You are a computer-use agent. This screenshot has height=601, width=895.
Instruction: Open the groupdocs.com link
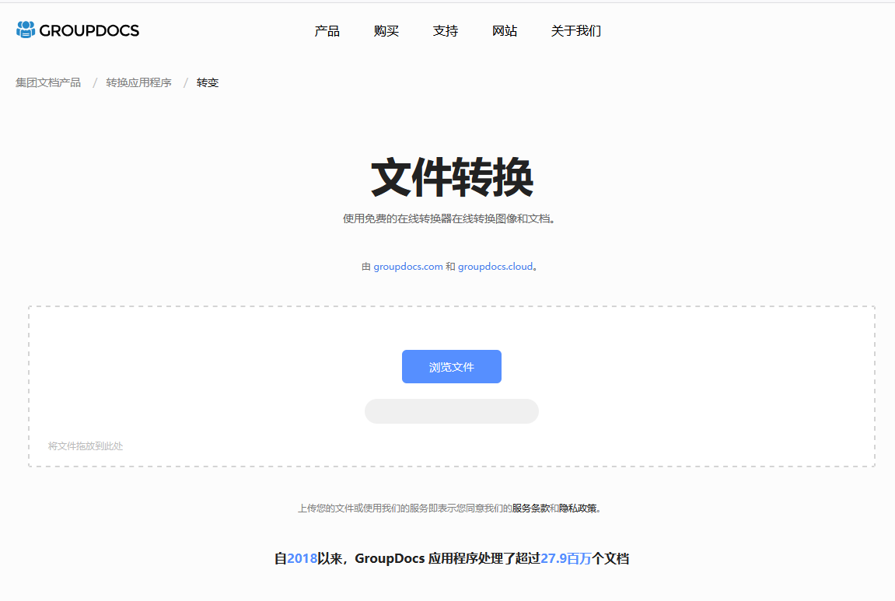(x=408, y=267)
